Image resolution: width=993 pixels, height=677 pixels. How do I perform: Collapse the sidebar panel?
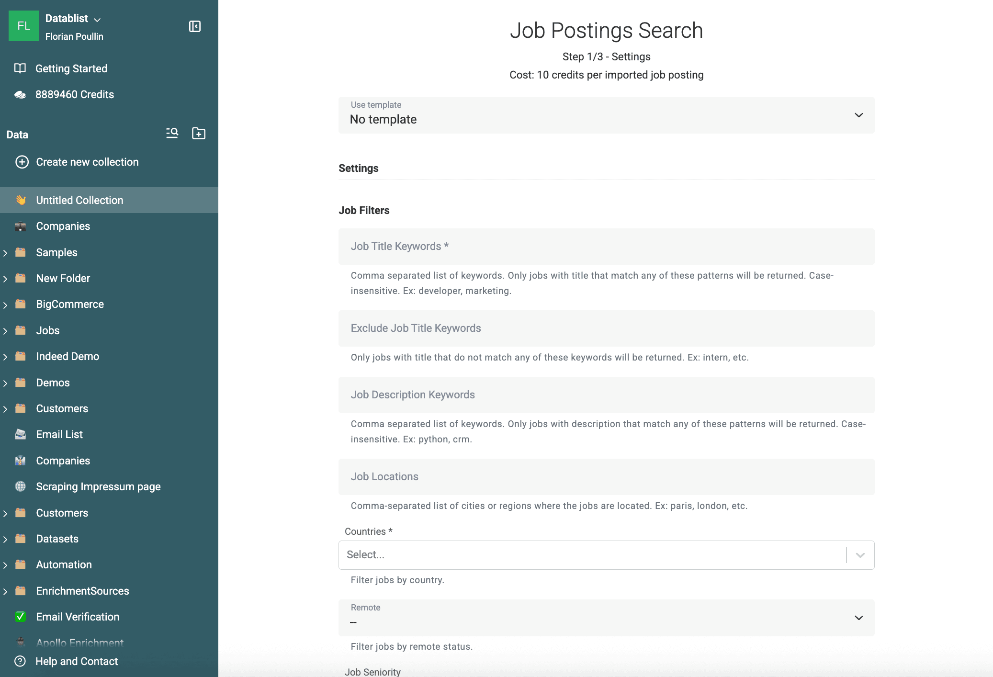pyautogui.click(x=195, y=26)
